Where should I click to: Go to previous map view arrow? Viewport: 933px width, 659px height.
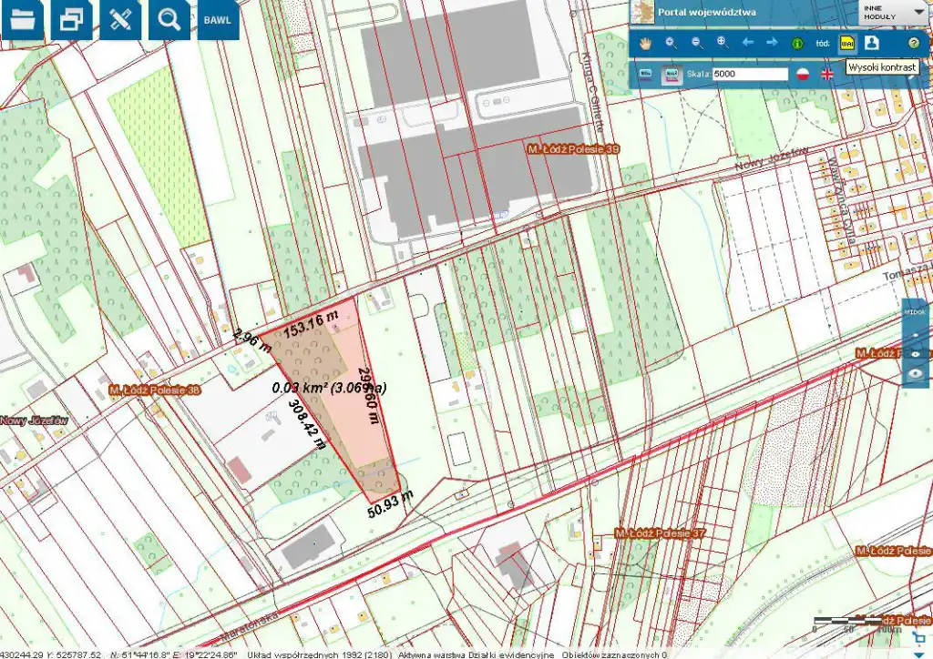(748, 43)
